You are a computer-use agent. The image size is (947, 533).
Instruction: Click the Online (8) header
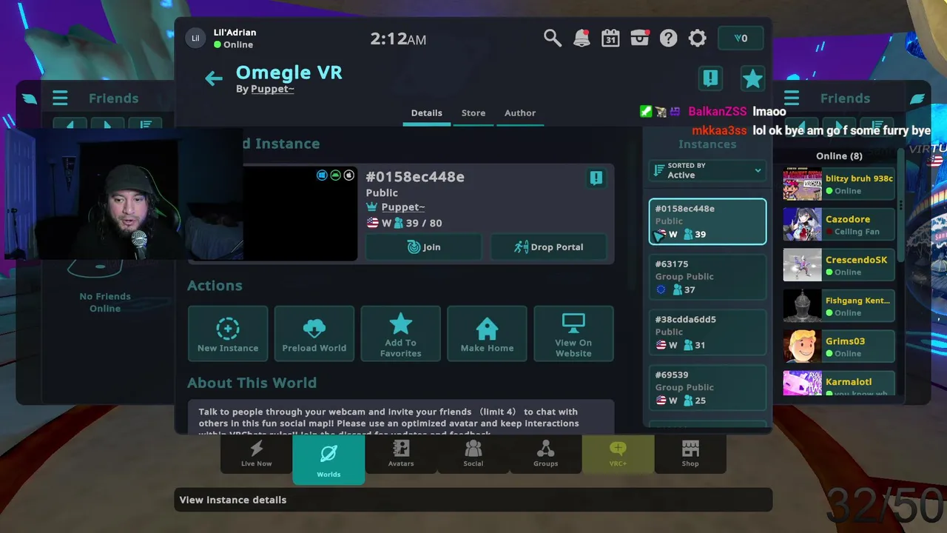click(x=839, y=156)
